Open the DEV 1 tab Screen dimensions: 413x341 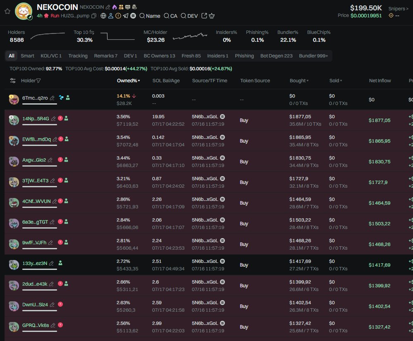[130, 56]
